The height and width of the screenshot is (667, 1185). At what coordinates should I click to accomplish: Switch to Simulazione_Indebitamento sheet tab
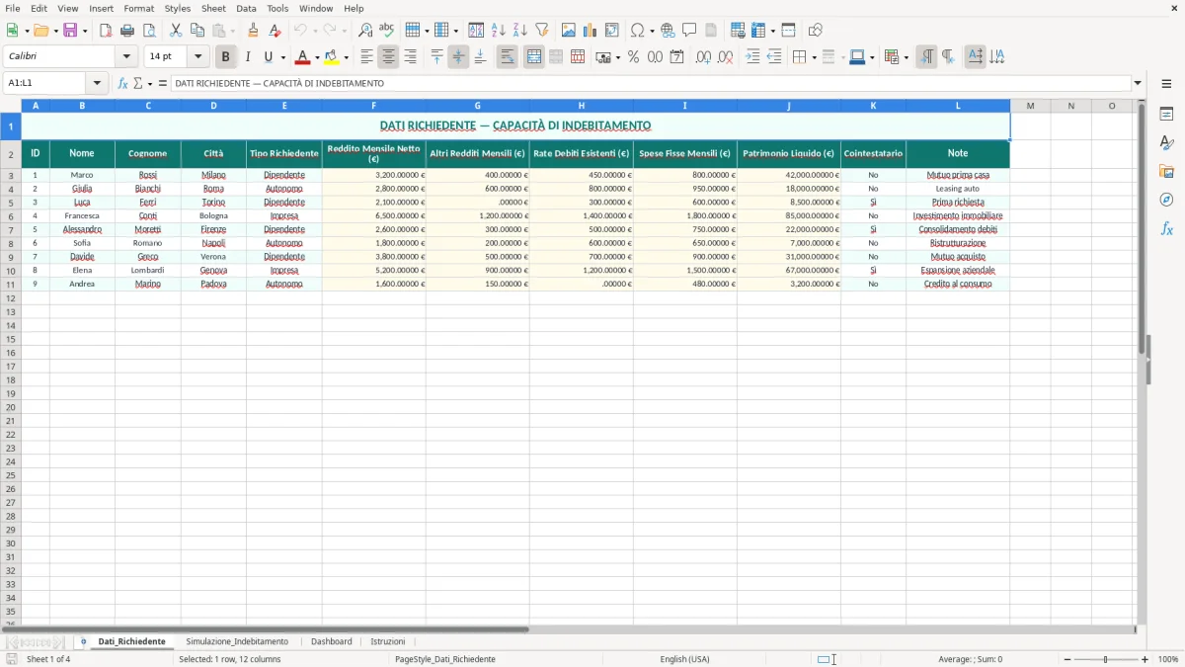[237, 641]
